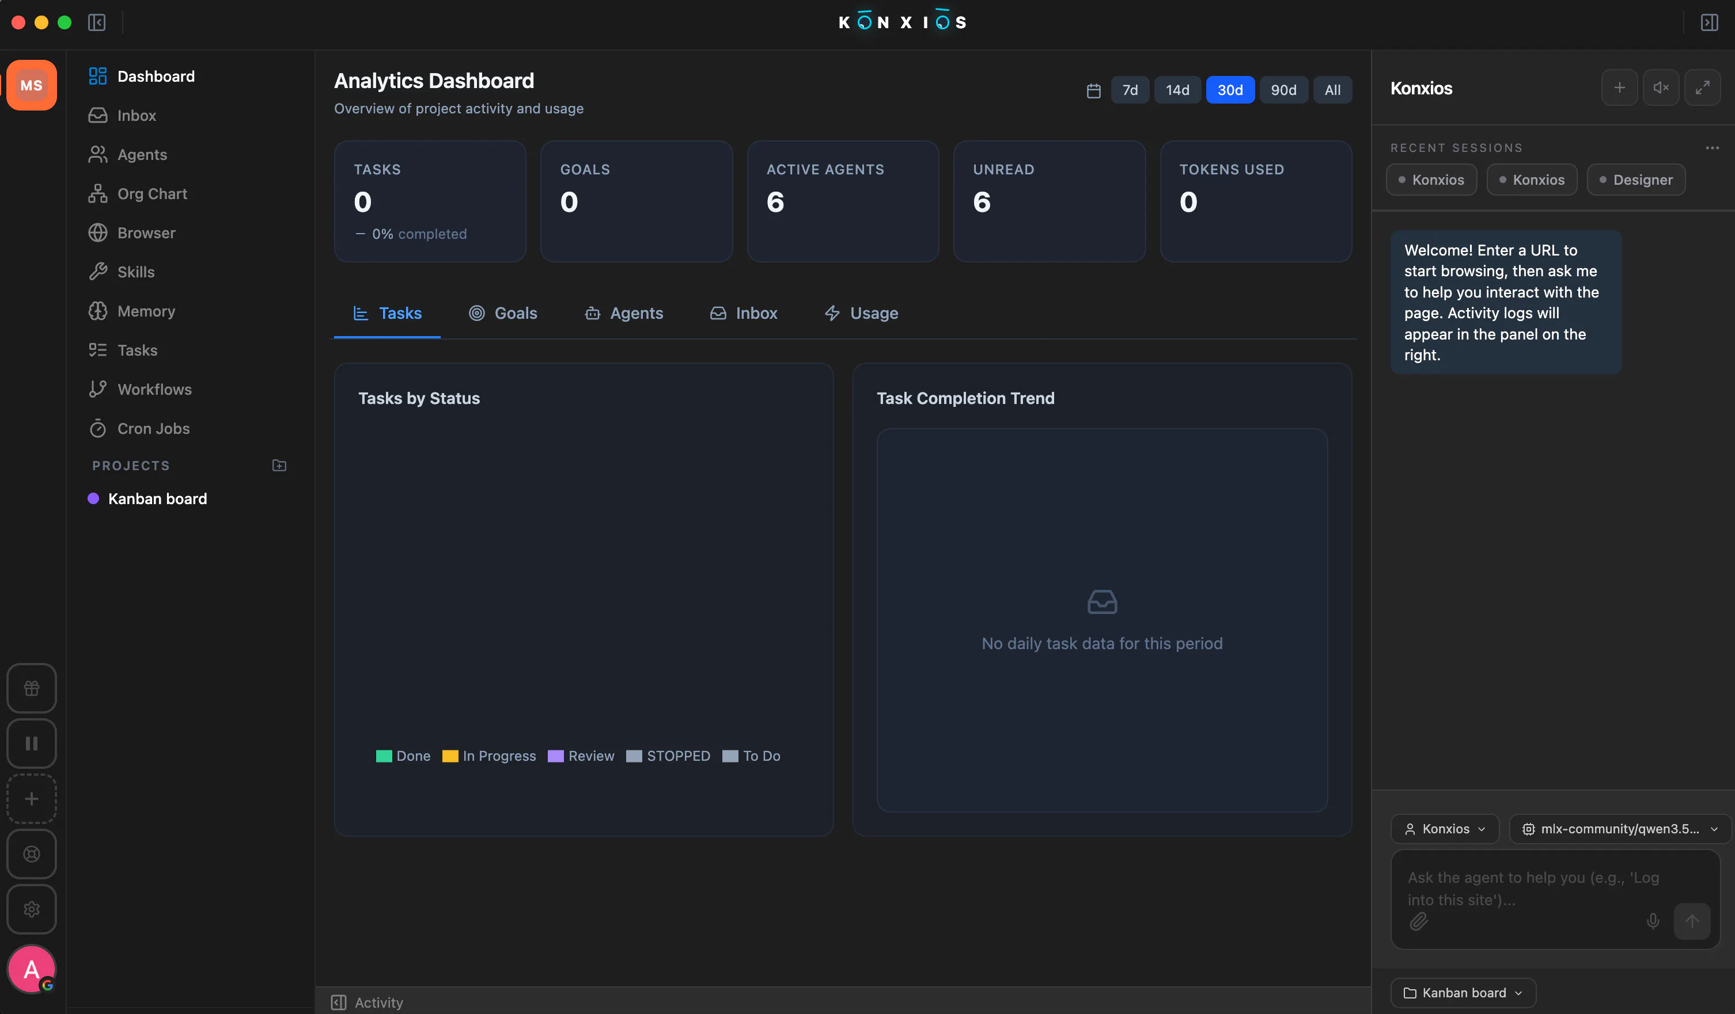1735x1014 pixels.
Task: Click the microphone voice input icon
Action: point(1653,921)
